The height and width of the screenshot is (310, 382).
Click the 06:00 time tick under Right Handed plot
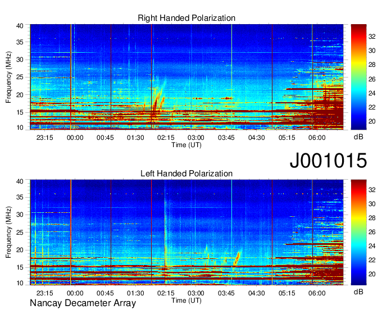317,138
